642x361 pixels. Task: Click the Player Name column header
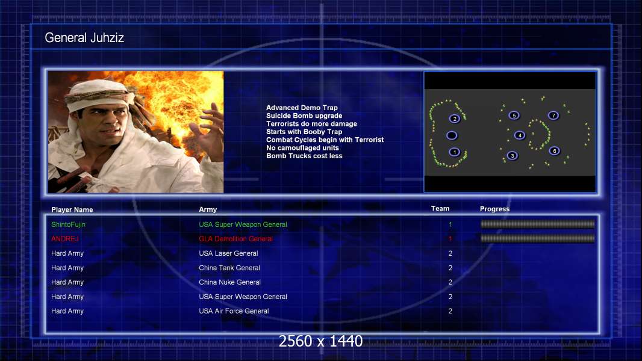tap(72, 209)
